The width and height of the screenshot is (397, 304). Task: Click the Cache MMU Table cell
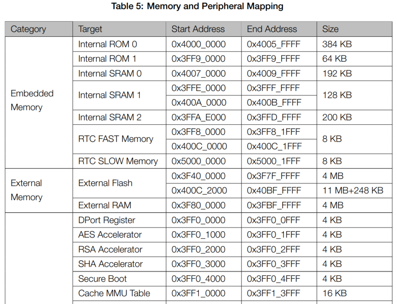pyautogui.click(x=114, y=294)
